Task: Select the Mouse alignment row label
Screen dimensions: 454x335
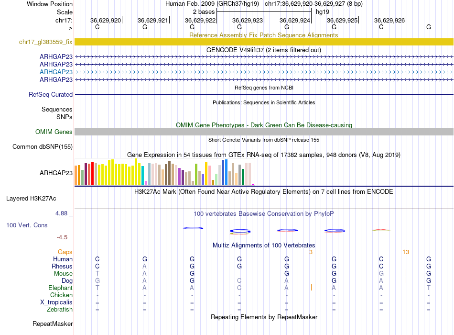Action: [63, 274]
